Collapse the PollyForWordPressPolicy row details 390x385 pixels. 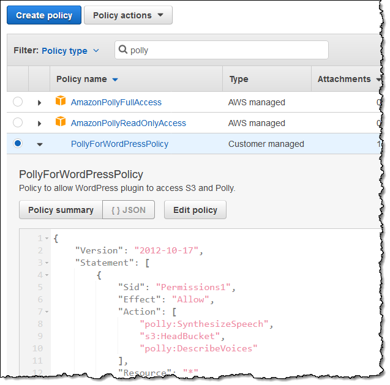click(x=40, y=144)
